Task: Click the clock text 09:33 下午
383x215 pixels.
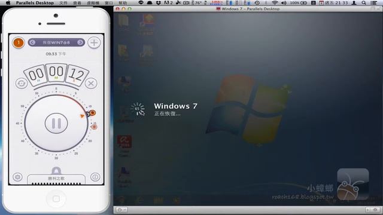Action: click(x=56, y=54)
